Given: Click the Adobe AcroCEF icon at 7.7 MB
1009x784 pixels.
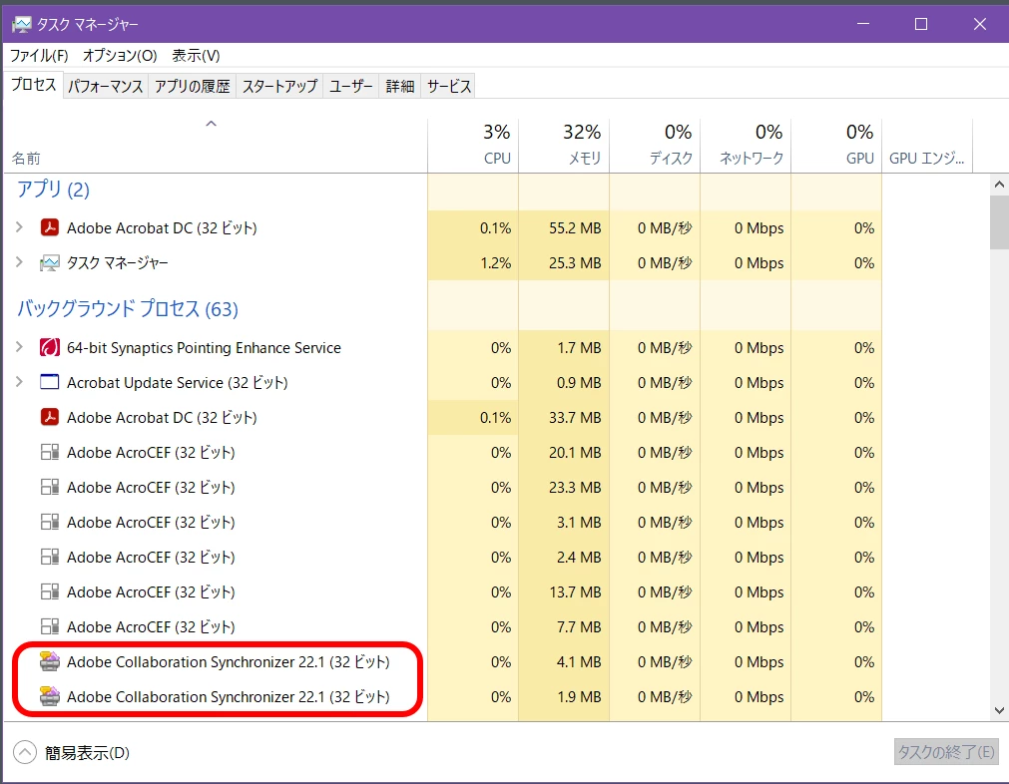Looking at the screenshot, I should pyautogui.click(x=50, y=626).
